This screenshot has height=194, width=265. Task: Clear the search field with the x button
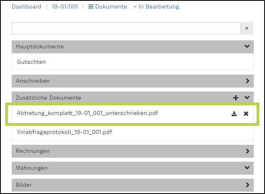(247, 28)
